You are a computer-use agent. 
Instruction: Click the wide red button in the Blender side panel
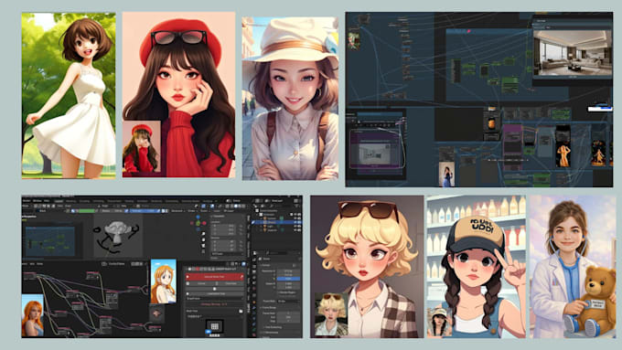[x=215, y=277]
